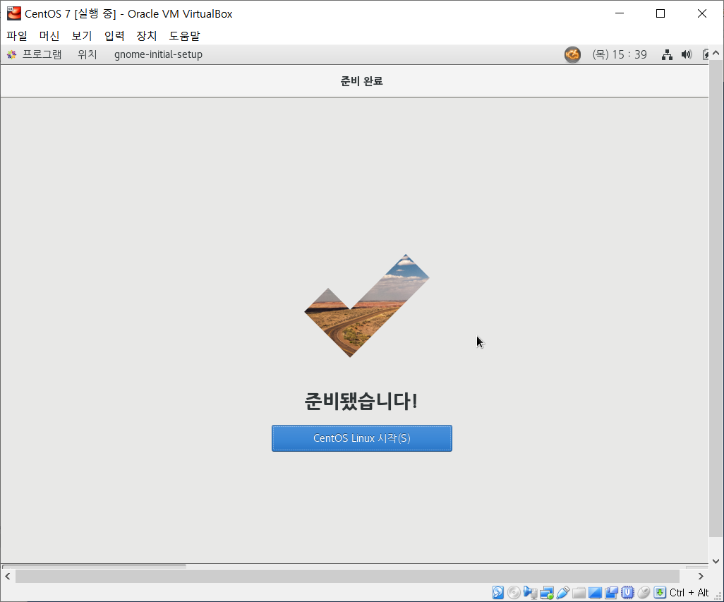Screen dimensions: 724x602
Task: Click the mouse integration status icon
Action: click(644, 592)
